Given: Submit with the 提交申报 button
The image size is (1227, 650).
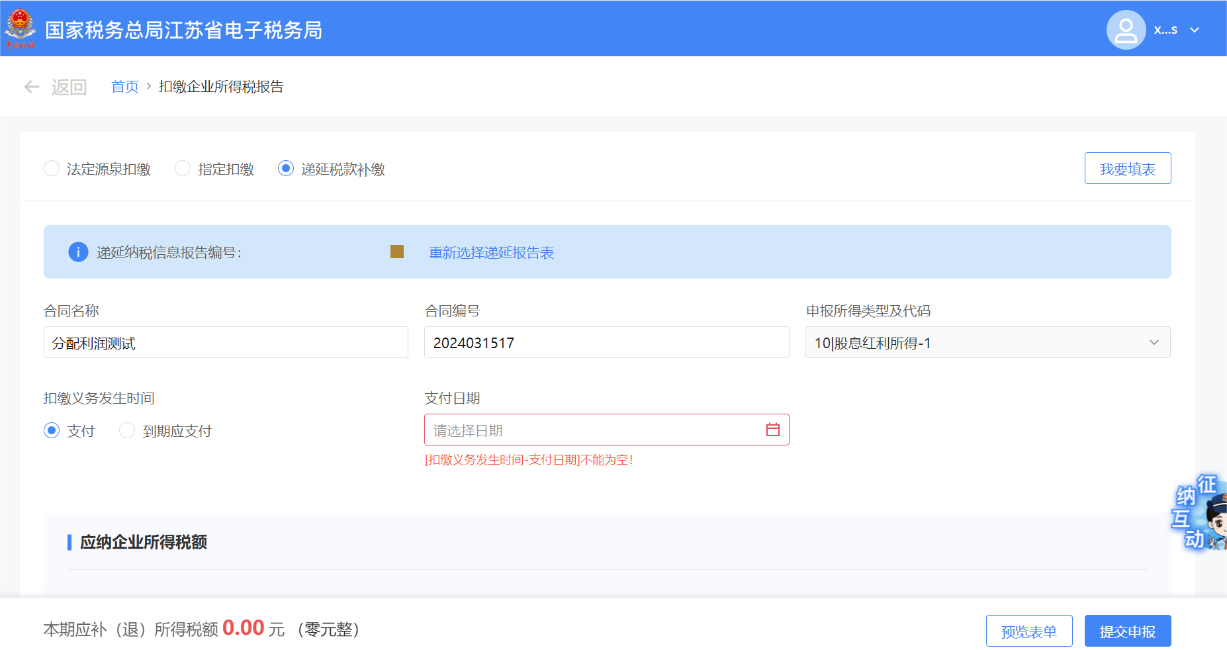Looking at the screenshot, I should click(1127, 631).
